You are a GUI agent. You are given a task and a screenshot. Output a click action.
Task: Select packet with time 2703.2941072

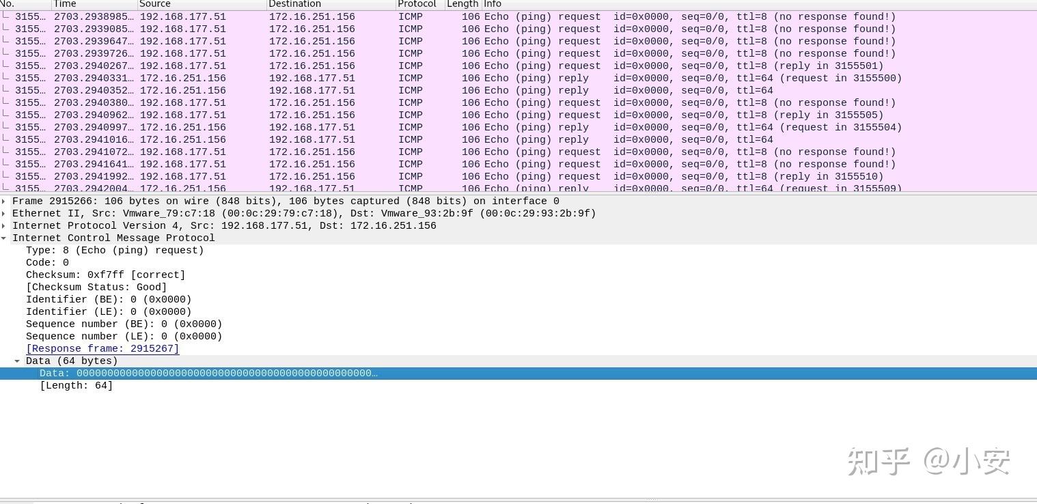coord(518,152)
